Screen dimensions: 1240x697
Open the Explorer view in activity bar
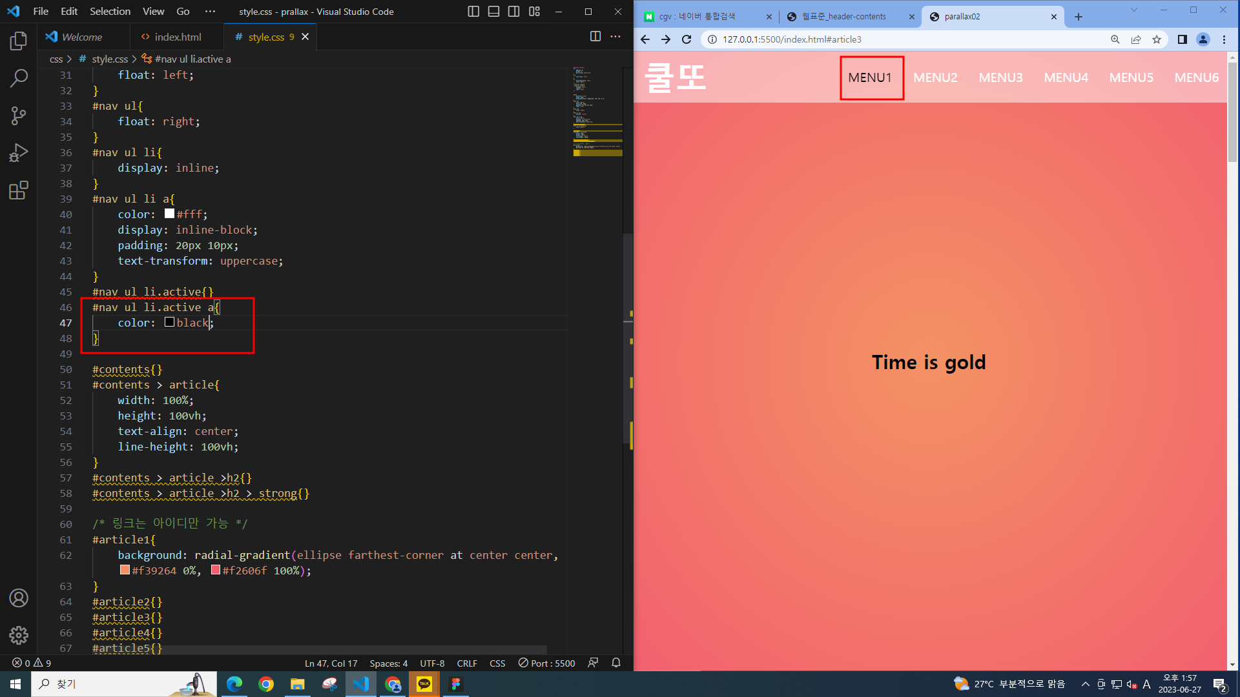19,41
